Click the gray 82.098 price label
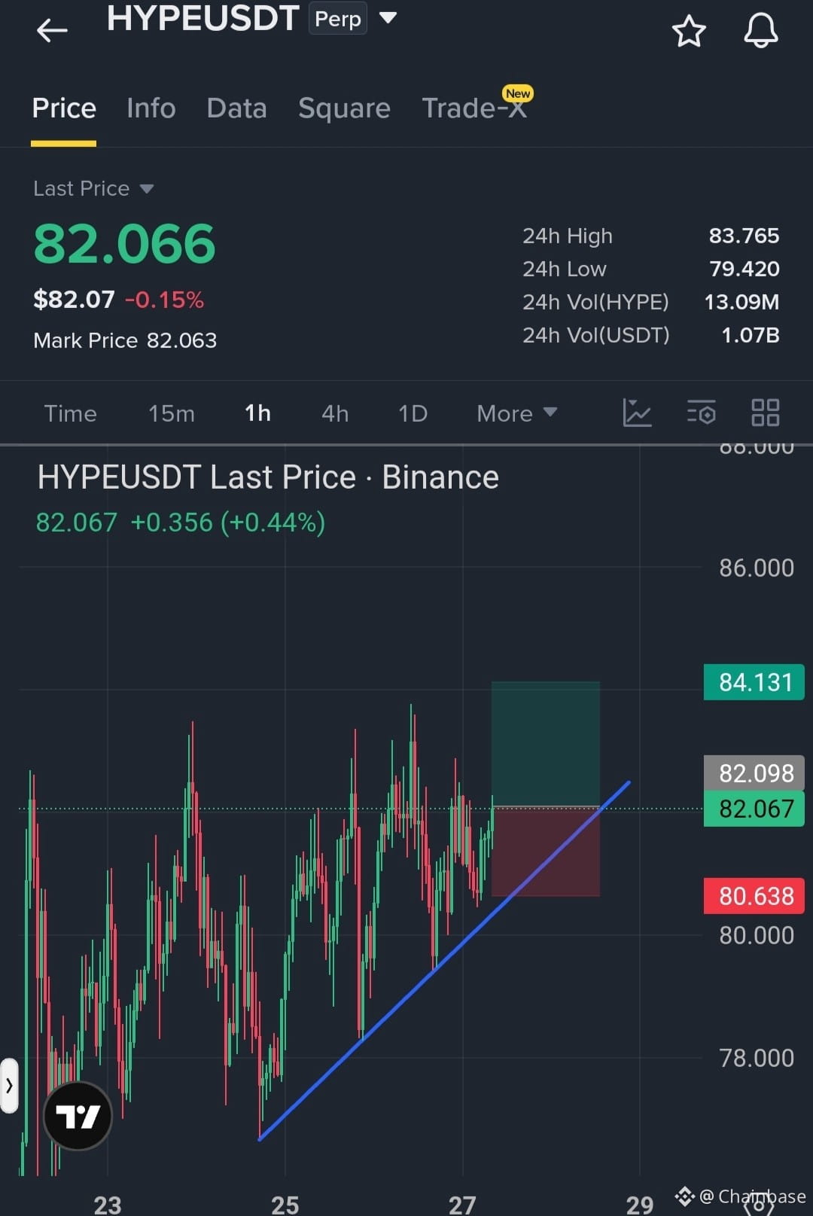This screenshot has width=813, height=1216. click(754, 773)
